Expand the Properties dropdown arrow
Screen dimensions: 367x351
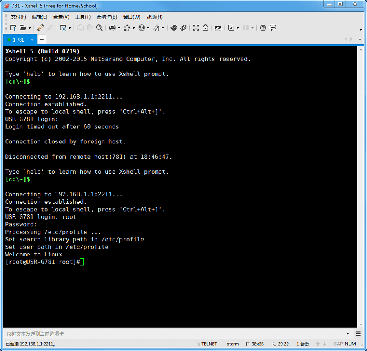[69, 28]
